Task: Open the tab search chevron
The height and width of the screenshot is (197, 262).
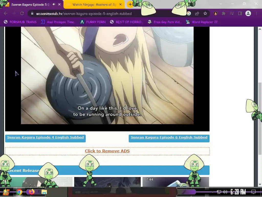Action: point(221,4)
